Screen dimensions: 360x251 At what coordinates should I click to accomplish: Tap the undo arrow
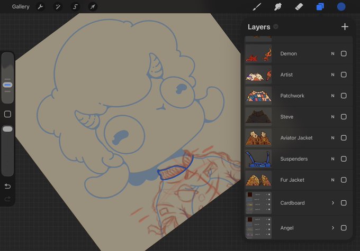click(x=7, y=186)
